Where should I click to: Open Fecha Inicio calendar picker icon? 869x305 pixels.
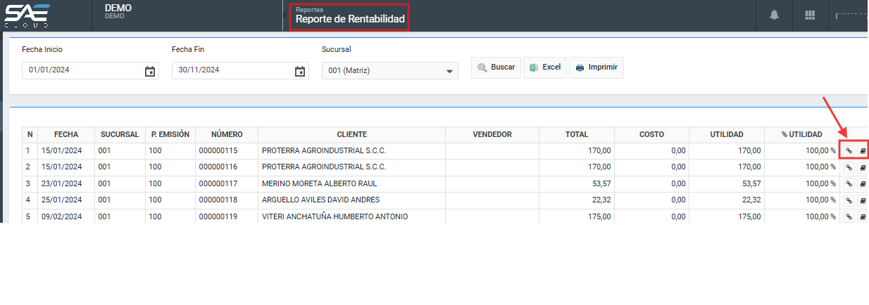(150, 71)
